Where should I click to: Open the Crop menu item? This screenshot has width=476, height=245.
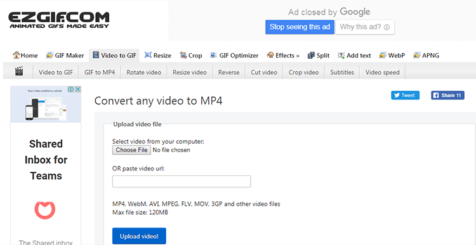(191, 56)
